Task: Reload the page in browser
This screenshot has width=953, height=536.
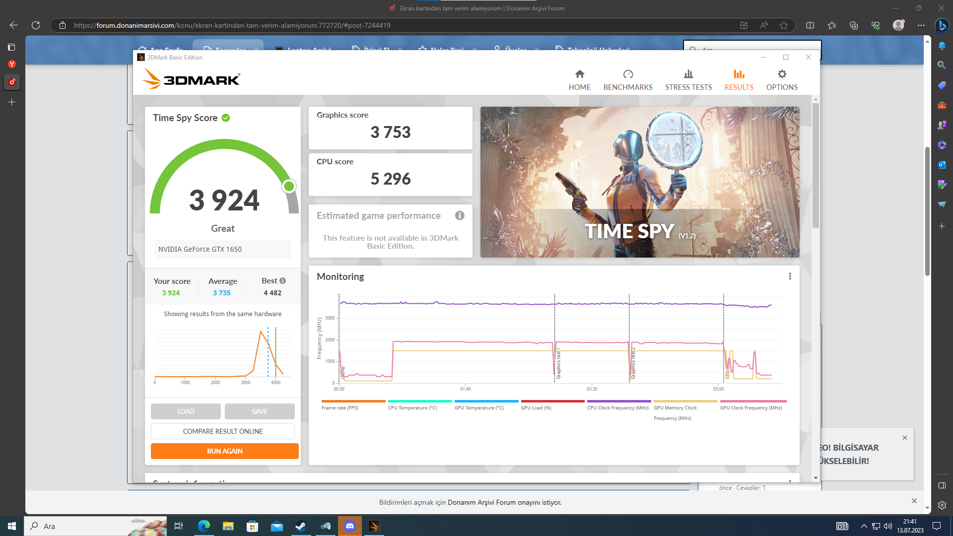Action: 36,25
